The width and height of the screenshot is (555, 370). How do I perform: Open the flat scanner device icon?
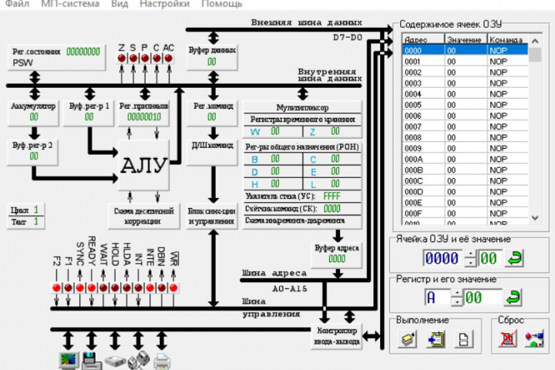point(115,362)
